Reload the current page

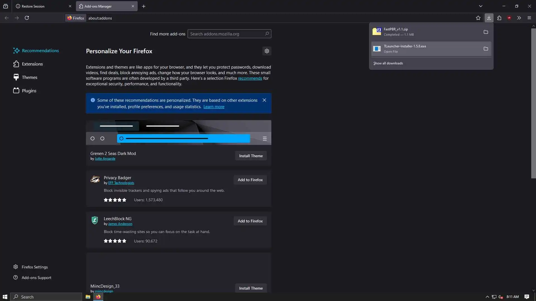click(x=27, y=18)
